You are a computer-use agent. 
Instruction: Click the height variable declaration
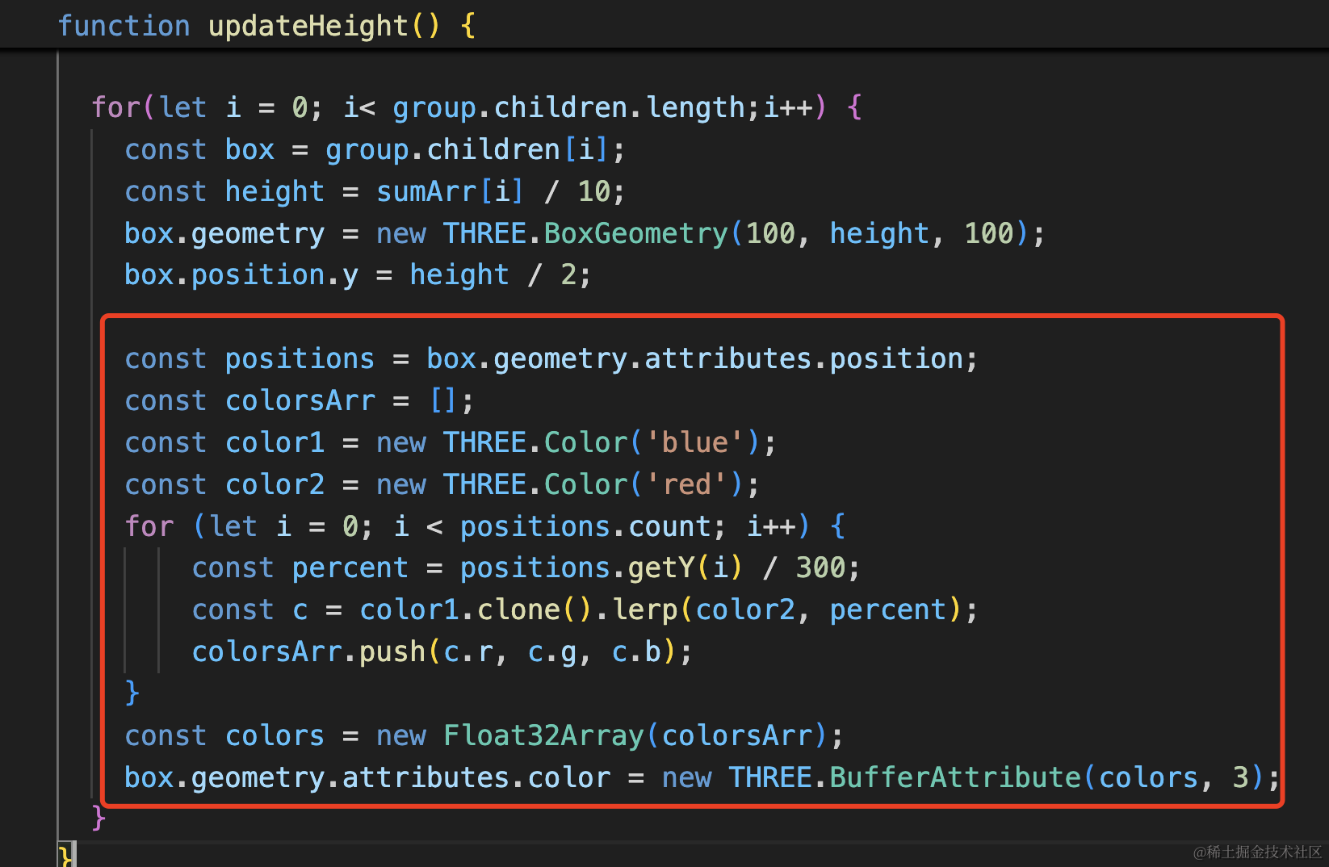[x=275, y=191]
